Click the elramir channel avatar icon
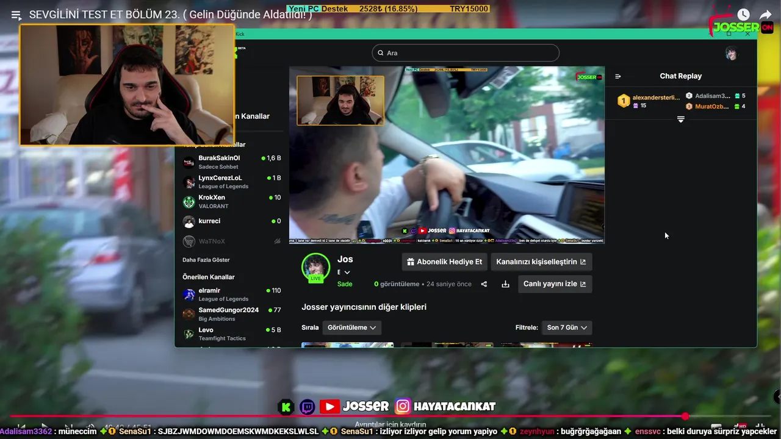Screen dimensions: 781x439 (189, 294)
